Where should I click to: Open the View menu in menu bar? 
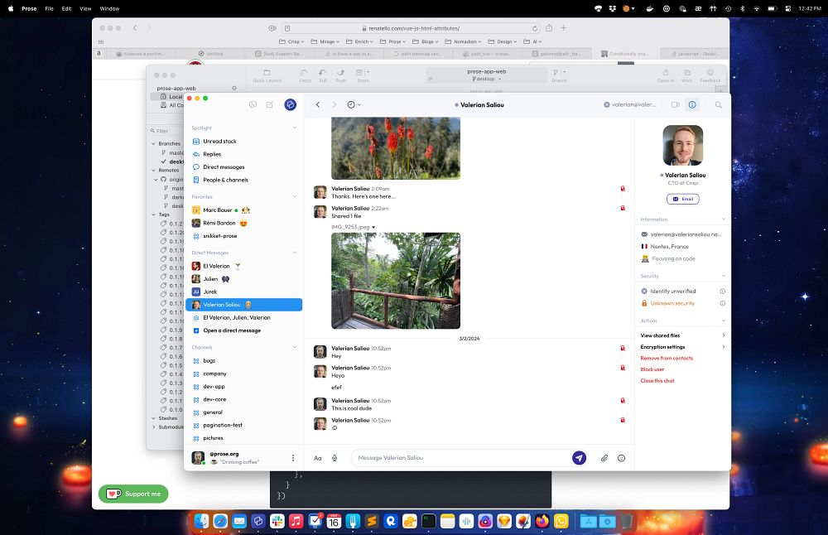tap(85, 8)
